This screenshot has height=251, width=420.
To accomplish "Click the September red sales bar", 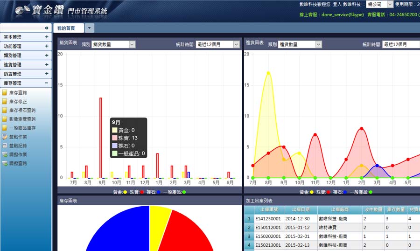I will [101, 138].
